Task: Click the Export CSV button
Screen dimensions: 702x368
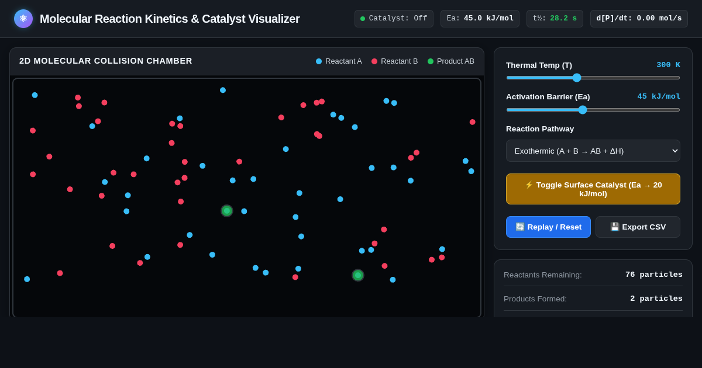Action: pyautogui.click(x=638, y=227)
